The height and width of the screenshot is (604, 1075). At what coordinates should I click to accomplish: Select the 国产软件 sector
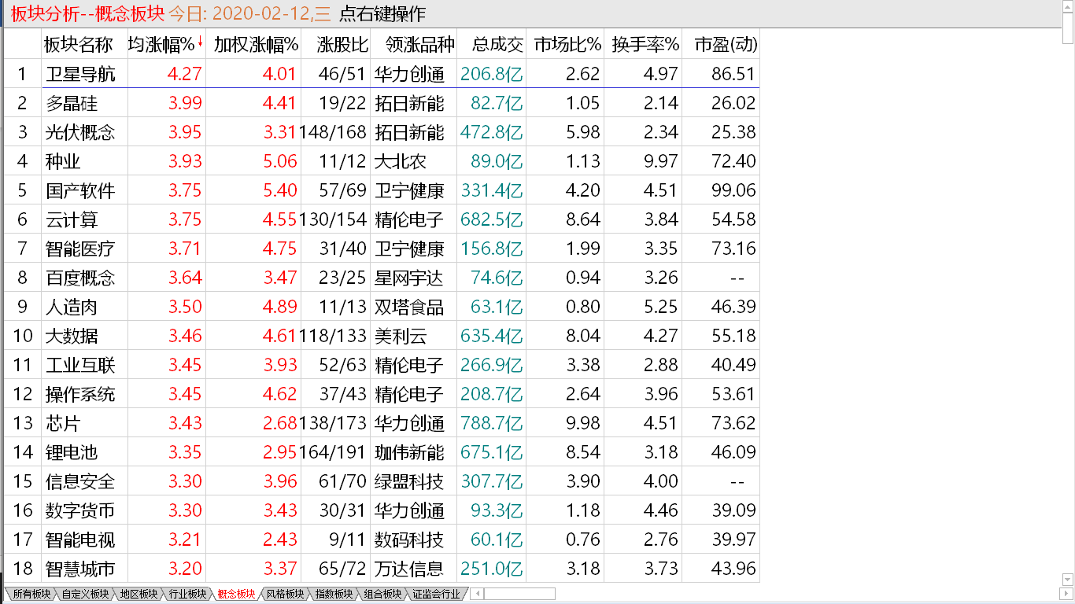click(80, 190)
